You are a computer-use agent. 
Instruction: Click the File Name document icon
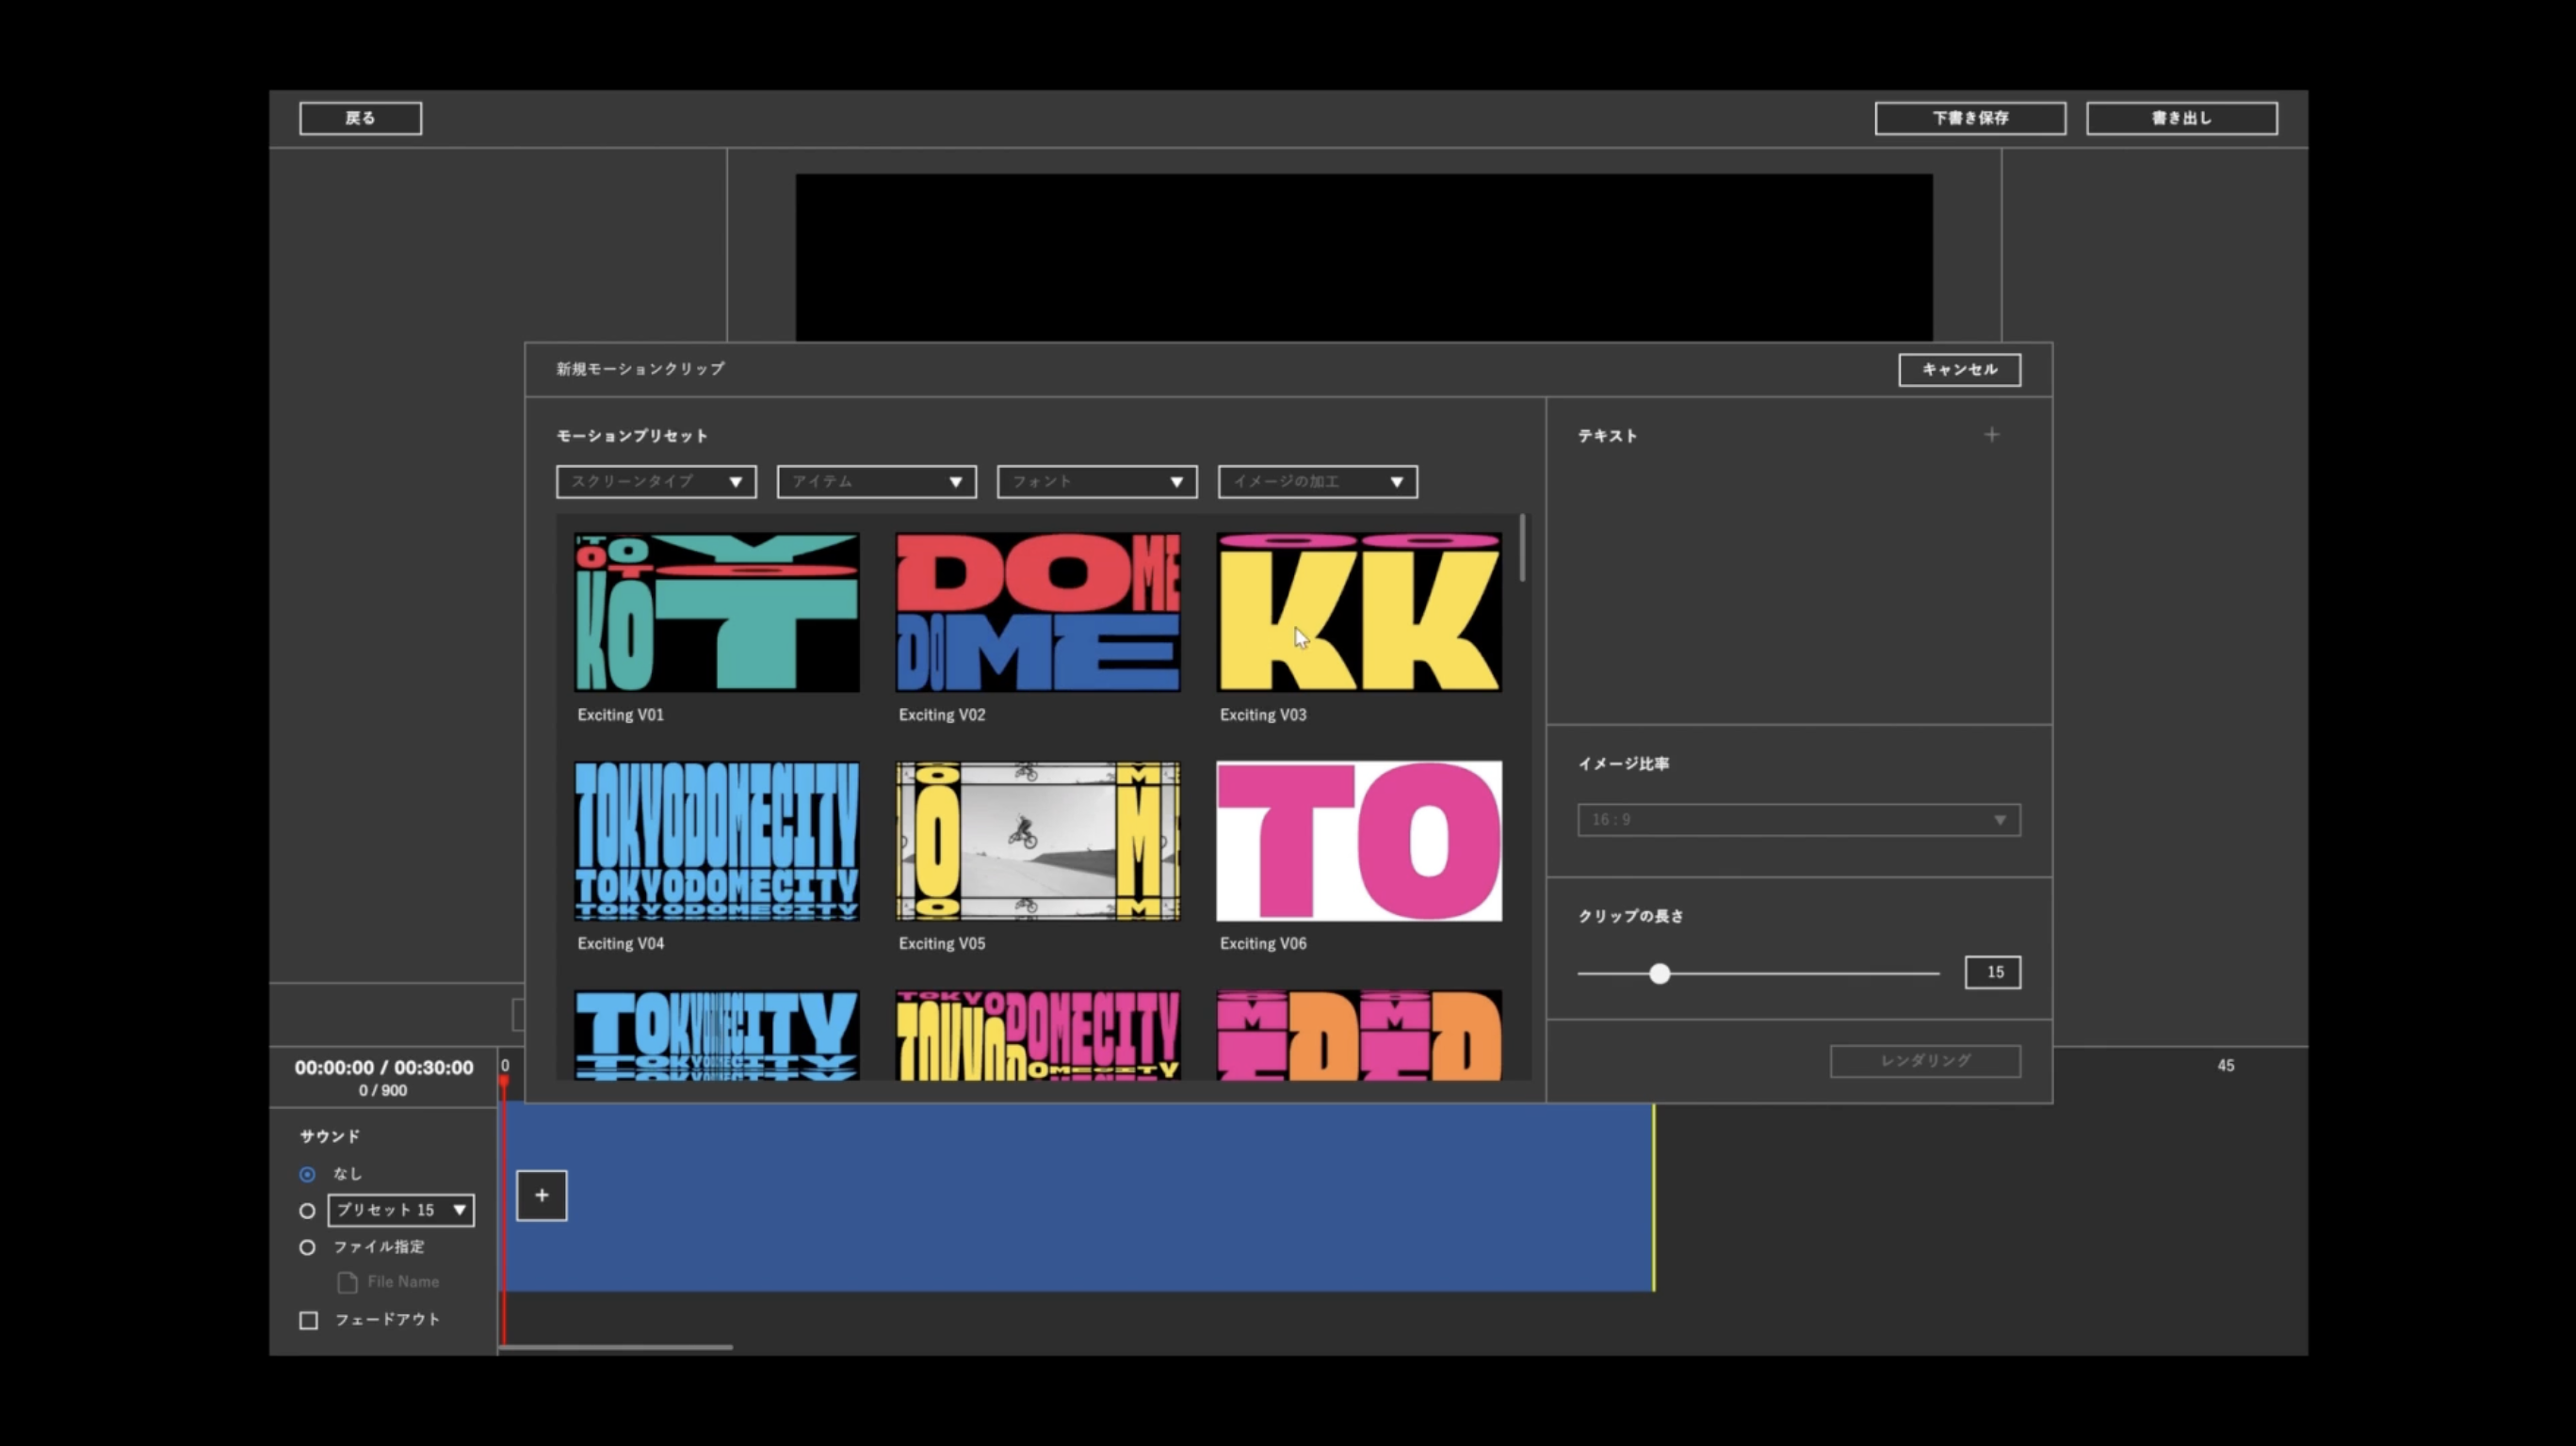pyautogui.click(x=347, y=1282)
